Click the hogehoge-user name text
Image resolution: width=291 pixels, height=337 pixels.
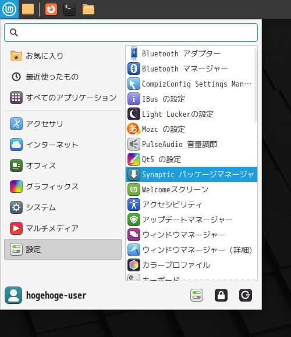pyautogui.click(x=56, y=296)
